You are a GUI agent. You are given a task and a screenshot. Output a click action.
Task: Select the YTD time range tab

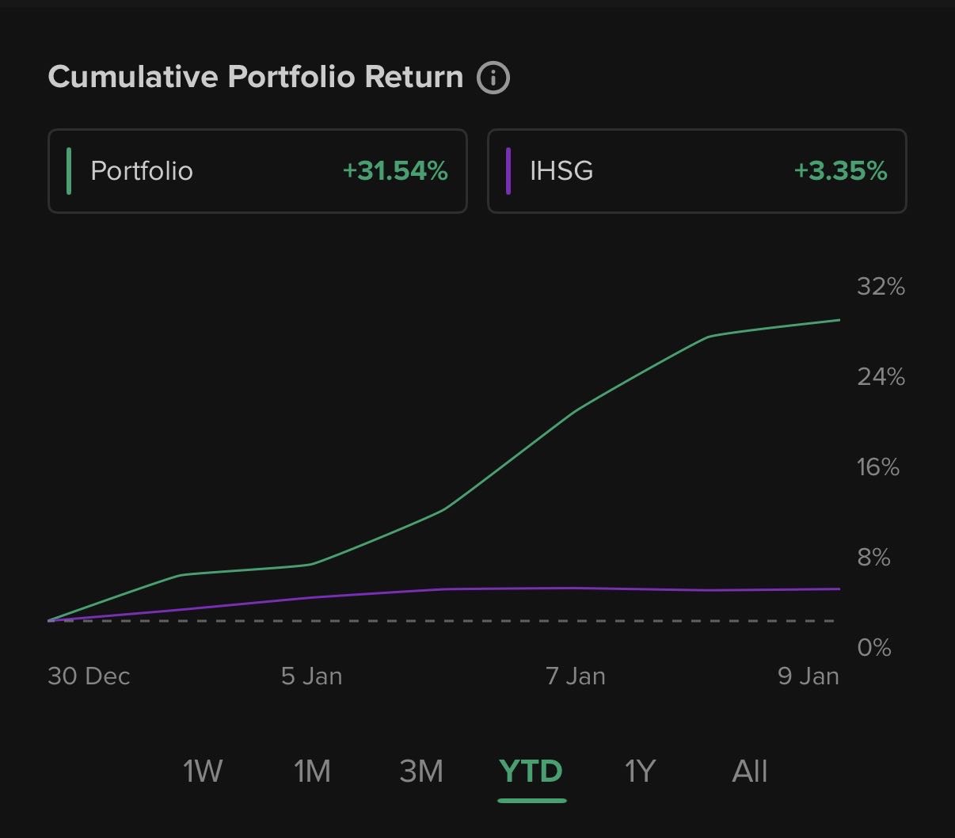click(x=531, y=771)
